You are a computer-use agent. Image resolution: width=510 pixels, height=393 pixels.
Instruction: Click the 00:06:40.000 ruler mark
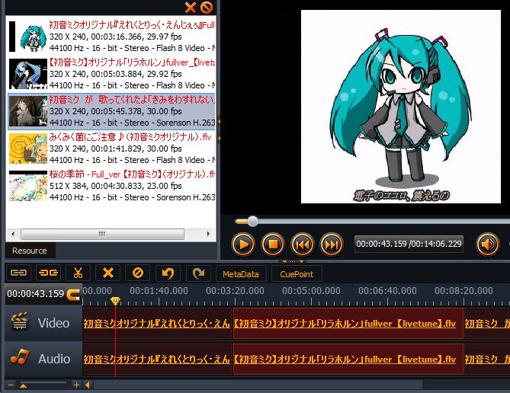tap(387, 291)
